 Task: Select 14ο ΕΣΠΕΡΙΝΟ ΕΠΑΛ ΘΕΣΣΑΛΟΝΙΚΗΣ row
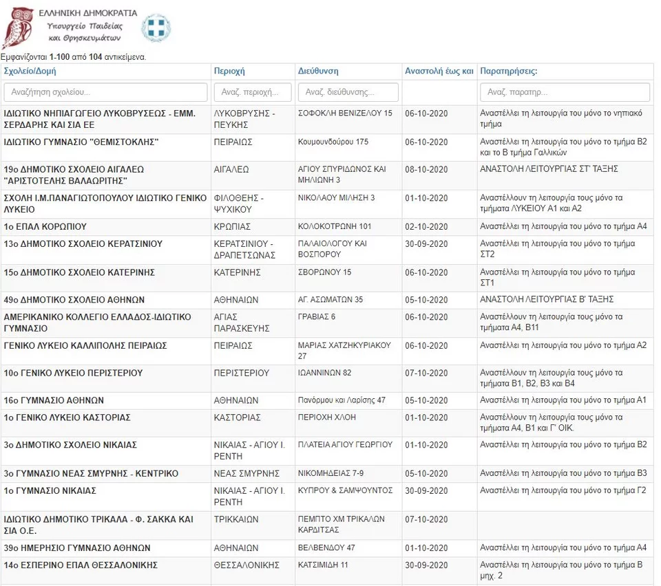click(x=81, y=565)
